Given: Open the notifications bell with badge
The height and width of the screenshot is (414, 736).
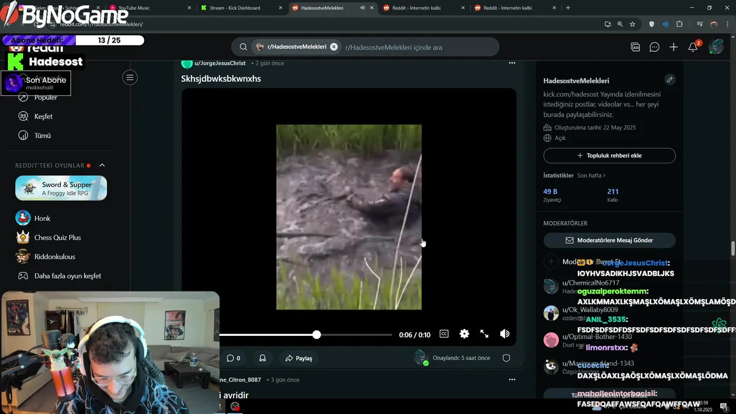Looking at the screenshot, I should pos(693,47).
